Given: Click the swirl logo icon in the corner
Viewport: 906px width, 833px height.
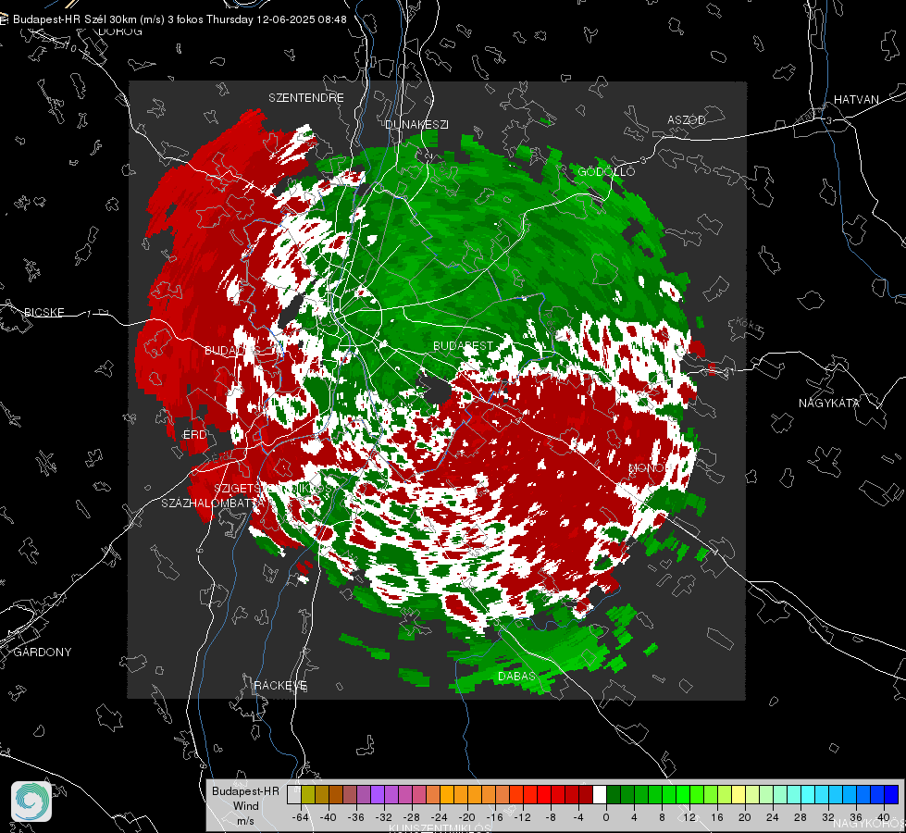Looking at the screenshot, I should pyautogui.click(x=31, y=802).
